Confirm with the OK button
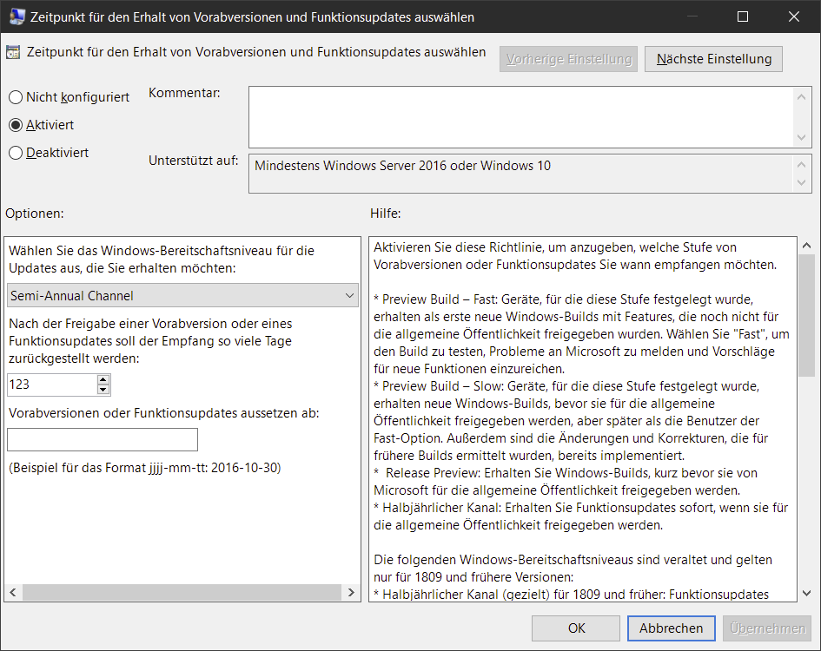This screenshot has width=821, height=651. click(576, 628)
